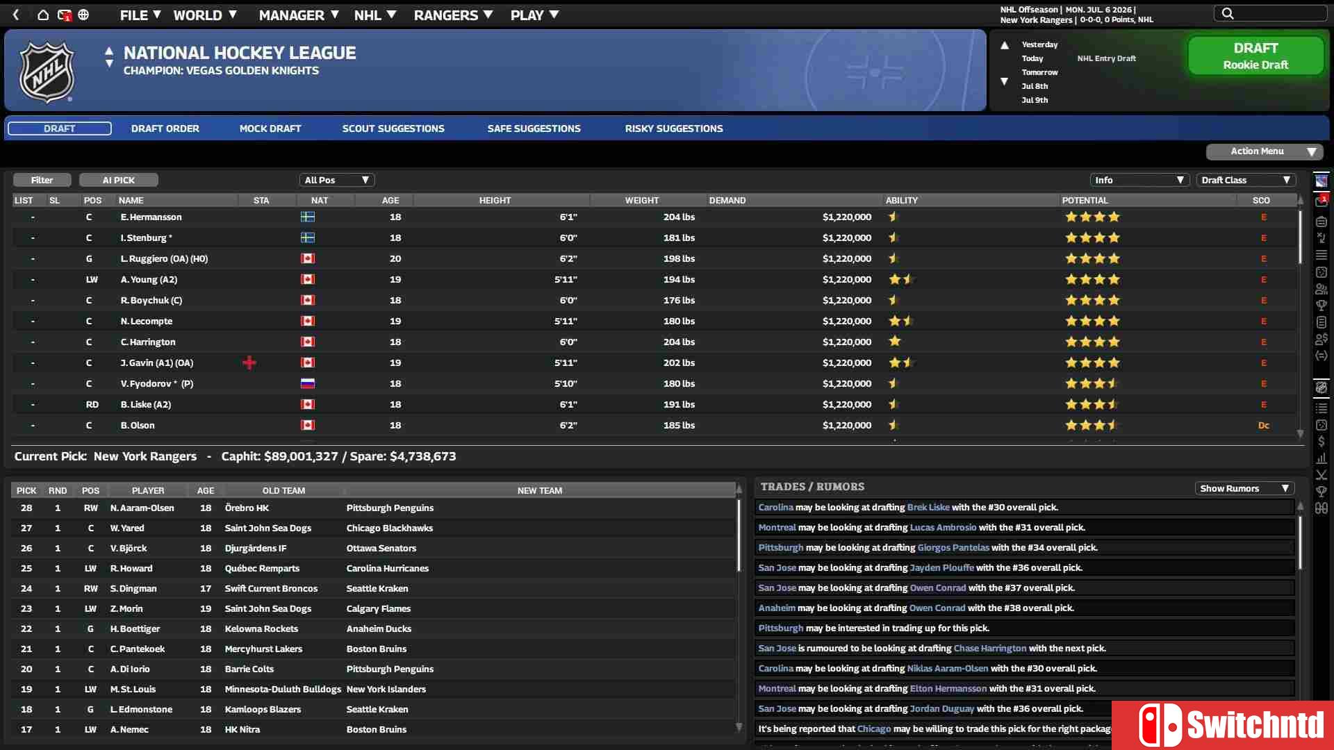Image resolution: width=1334 pixels, height=750 pixels.
Task: Click the globe (world) icon in the top bar
Action: click(x=84, y=15)
